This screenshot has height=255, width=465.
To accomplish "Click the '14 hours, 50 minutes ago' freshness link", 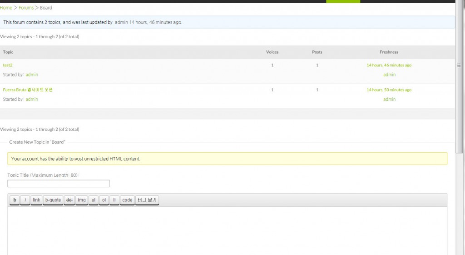I will click(389, 90).
